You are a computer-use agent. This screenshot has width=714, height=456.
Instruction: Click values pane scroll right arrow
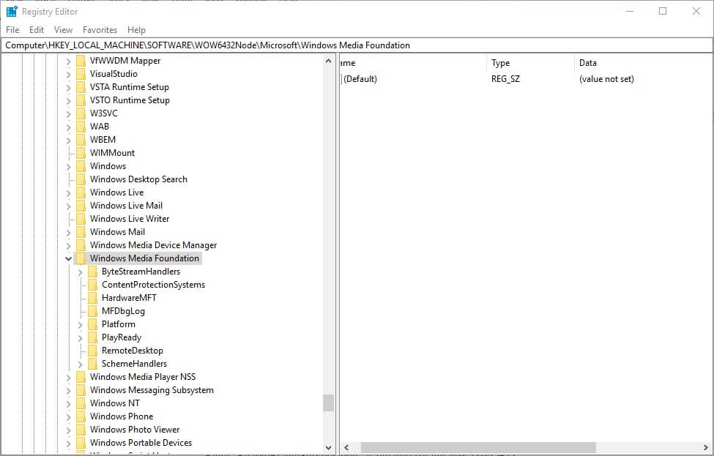pyautogui.click(x=705, y=448)
